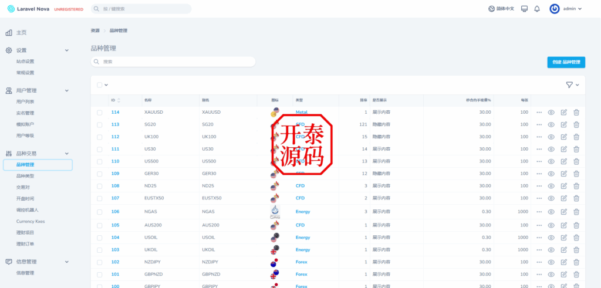Select the checkbox for row 110
The image size is (601, 288).
coord(100,162)
